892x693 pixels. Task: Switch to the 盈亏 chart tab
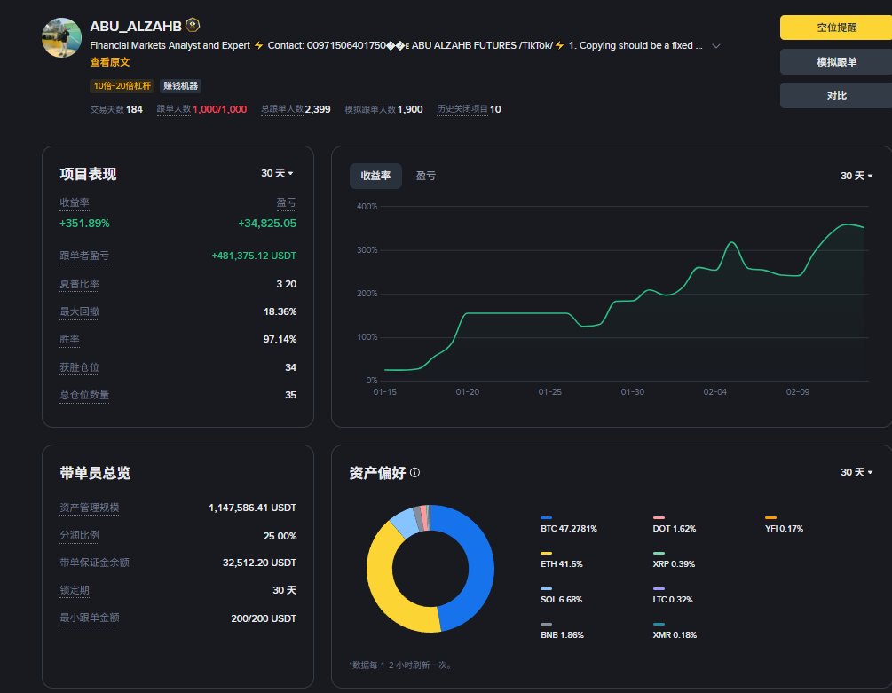click(426, 176)
